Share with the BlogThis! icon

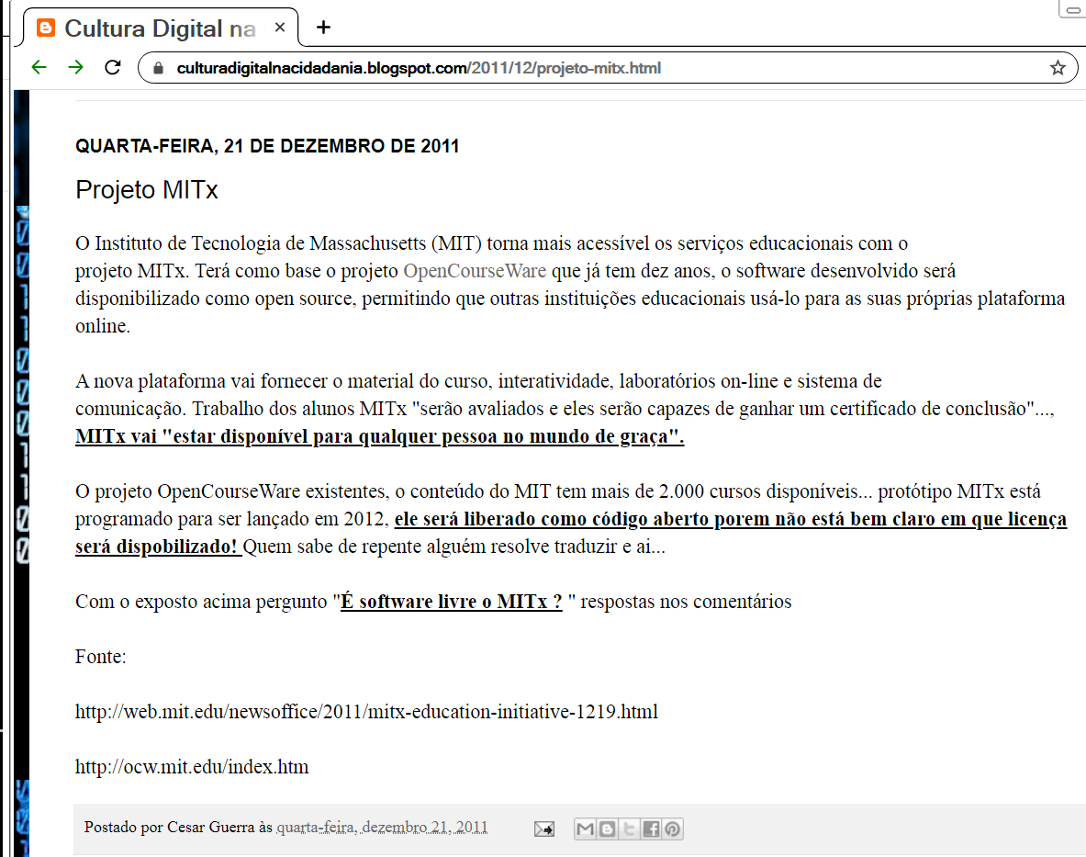pyautogui.click(x=608, y=829)
